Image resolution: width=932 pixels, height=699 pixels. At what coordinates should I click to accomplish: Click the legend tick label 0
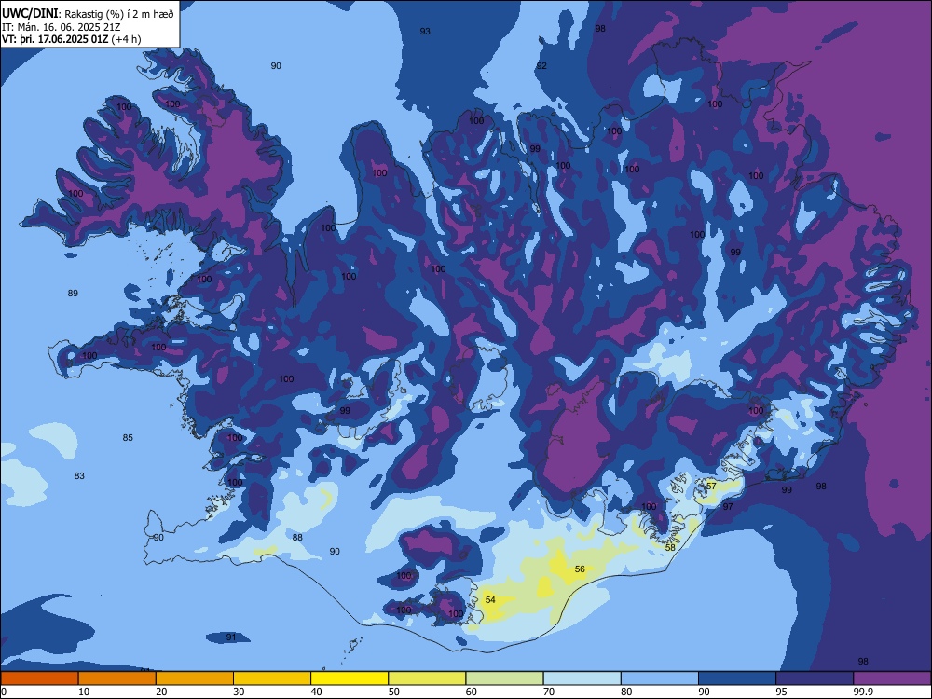coord(4,692)
